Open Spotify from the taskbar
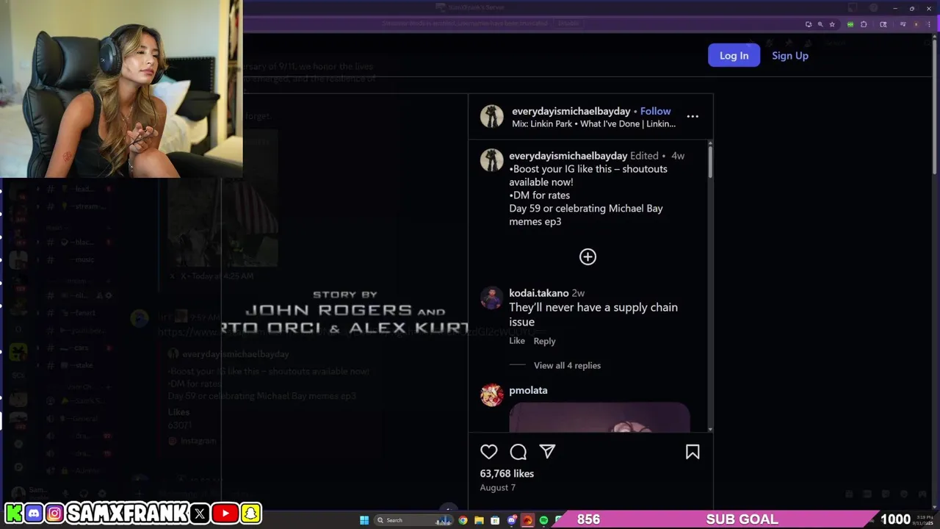The image size is (940, 529). 543,520
